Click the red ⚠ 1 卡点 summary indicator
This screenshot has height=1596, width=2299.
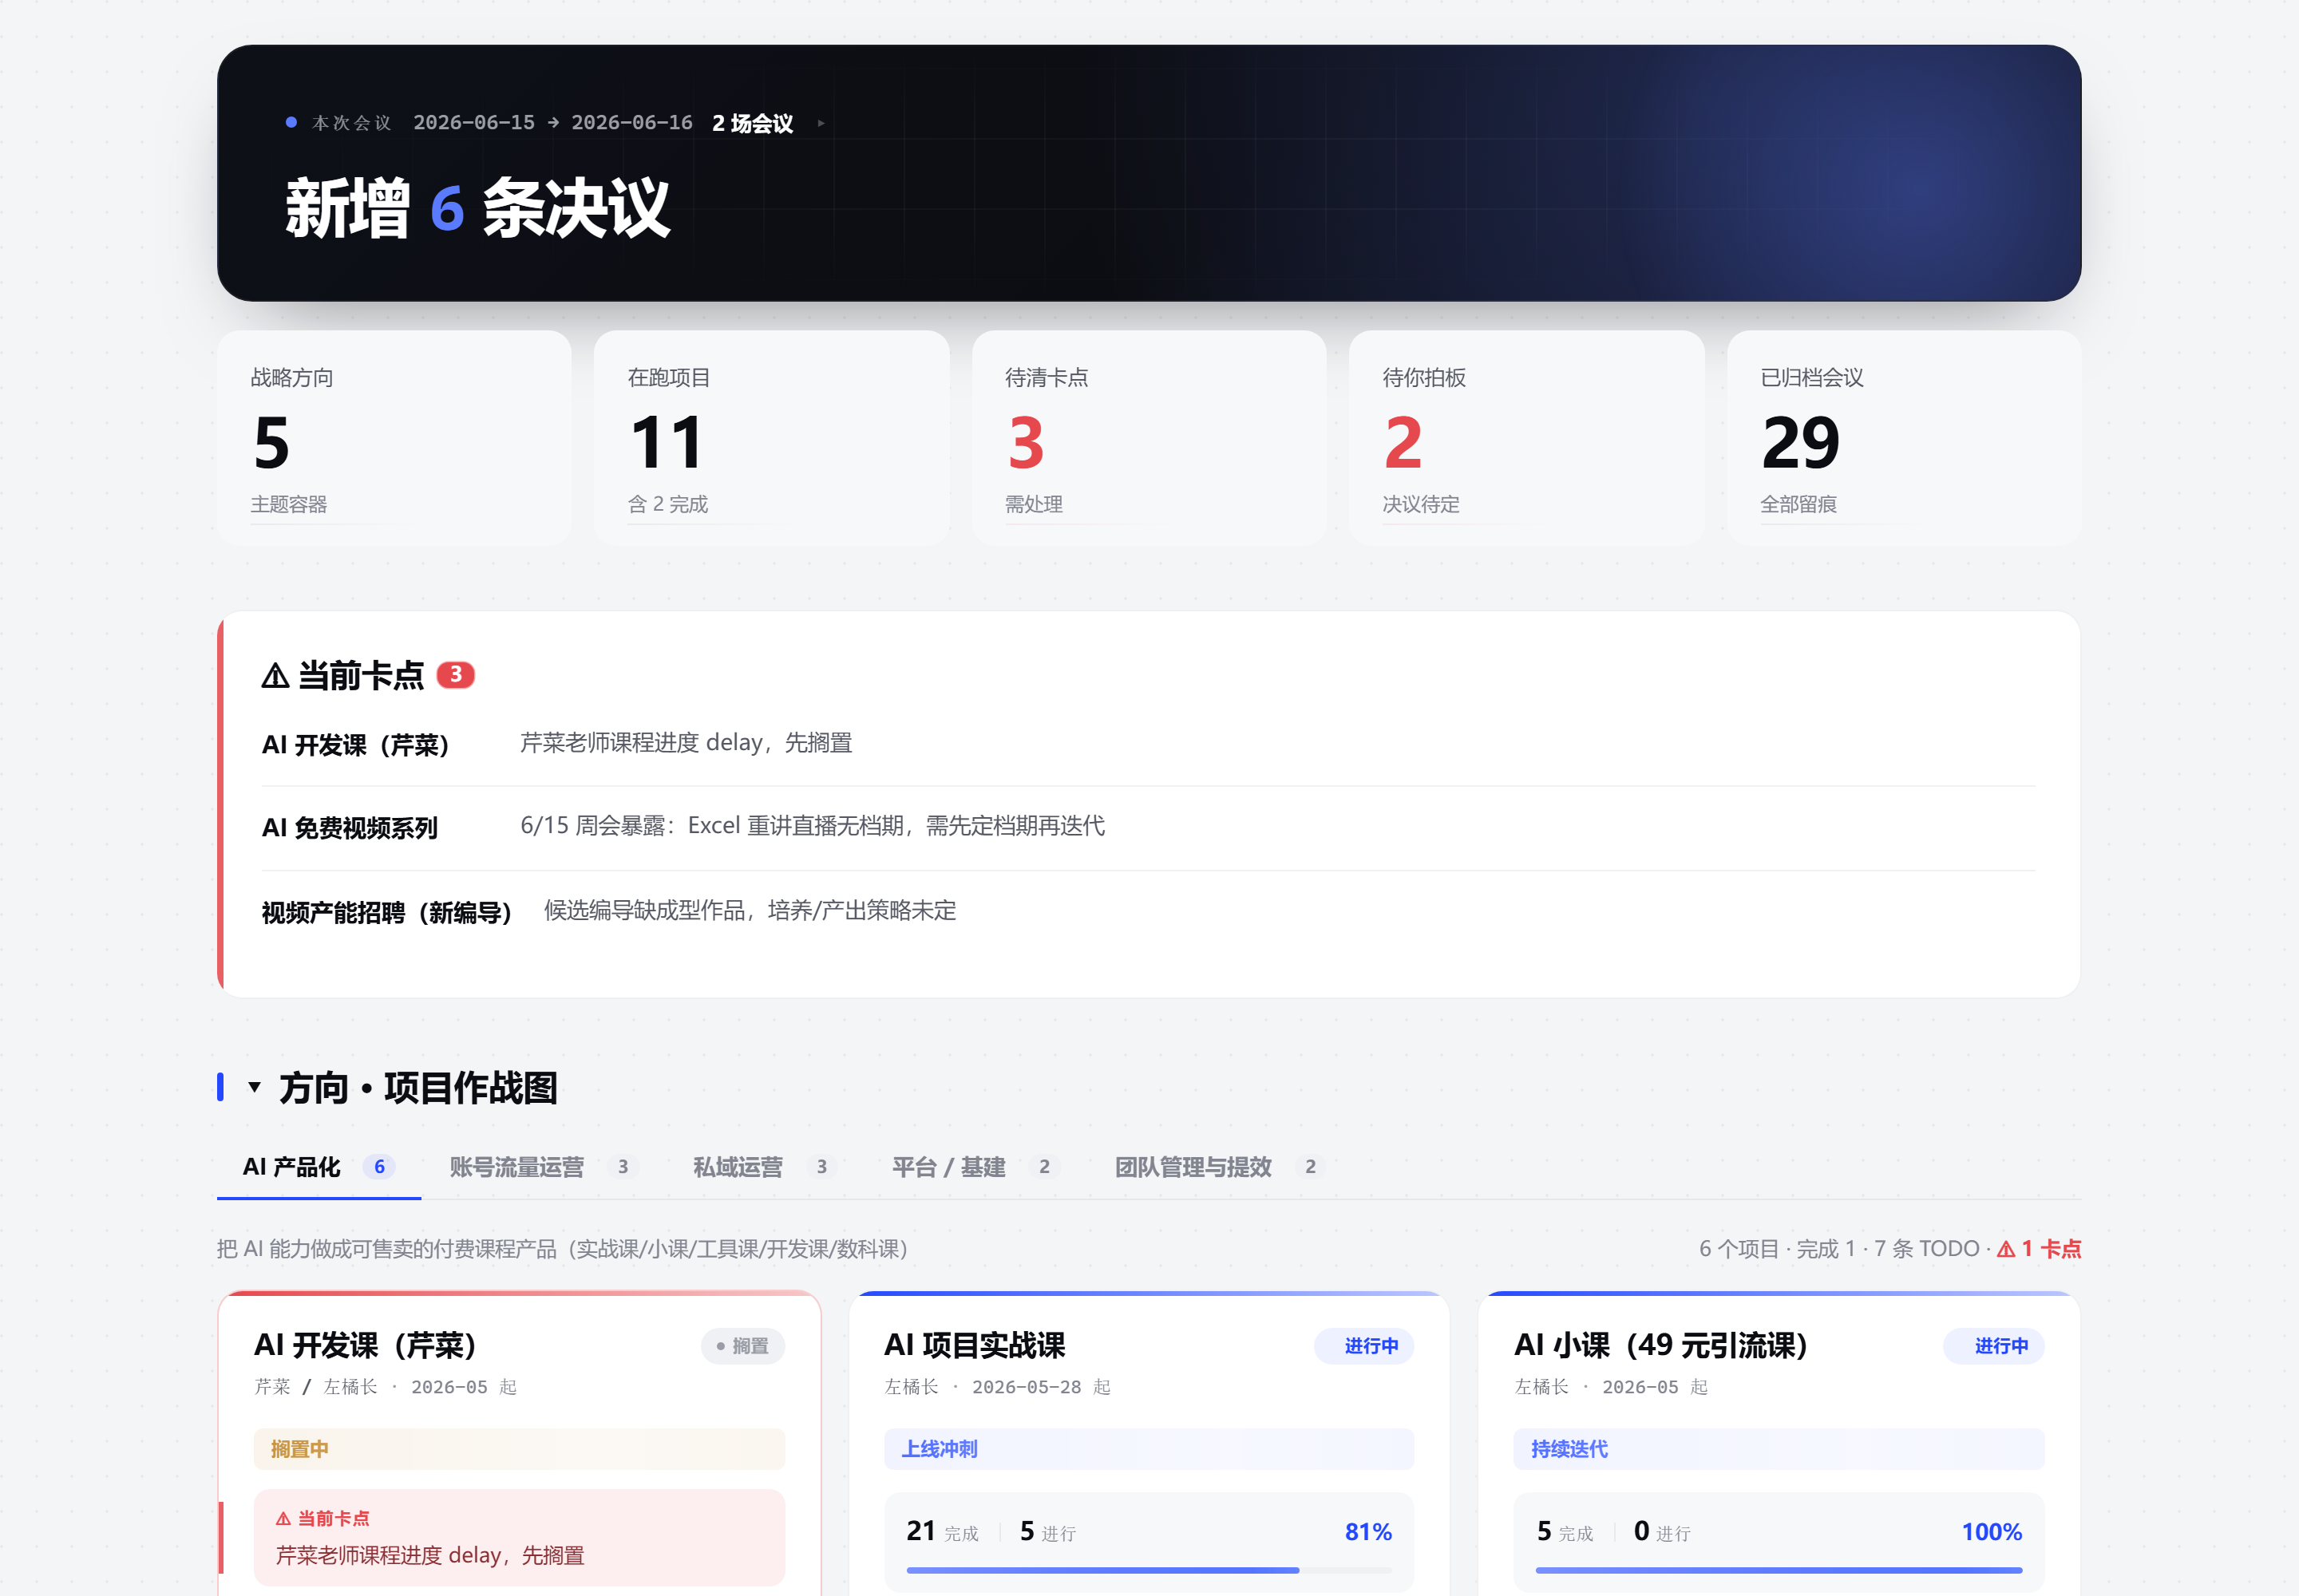[2038, 1248]
